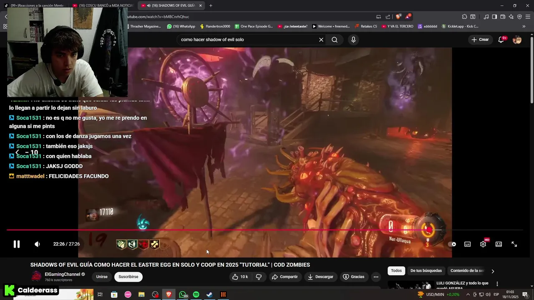Open video player settings gear

pyautogui.click(x=483, y=244)
